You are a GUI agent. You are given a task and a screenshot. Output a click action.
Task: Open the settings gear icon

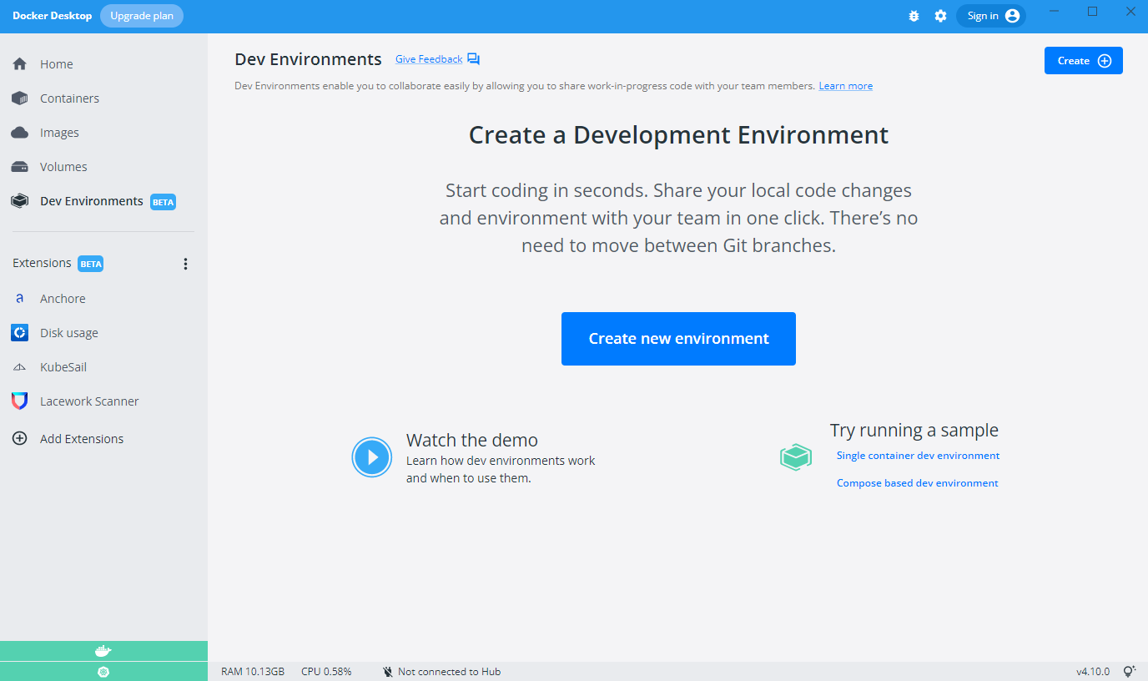pyautogui.click(x=940, y=16)
